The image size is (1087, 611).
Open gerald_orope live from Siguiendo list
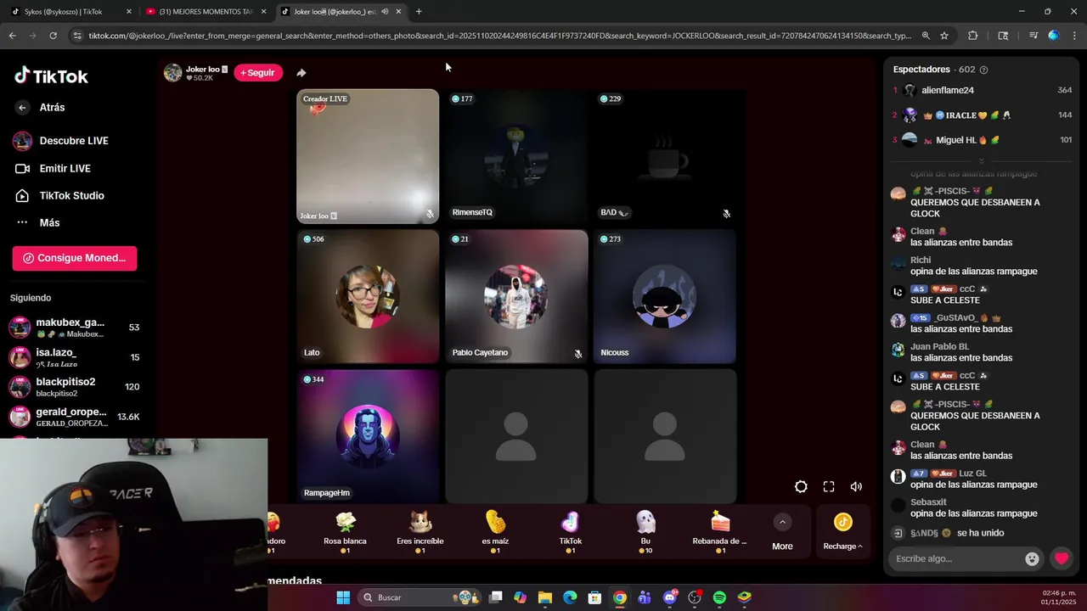[75, 417]
